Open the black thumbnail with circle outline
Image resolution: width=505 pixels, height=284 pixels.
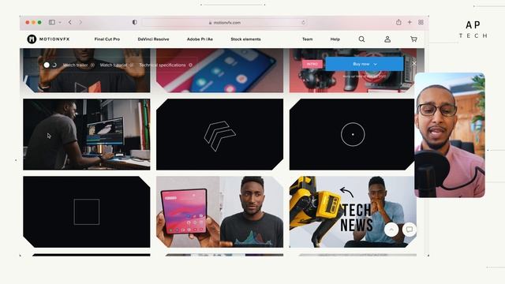click(352, 134)
